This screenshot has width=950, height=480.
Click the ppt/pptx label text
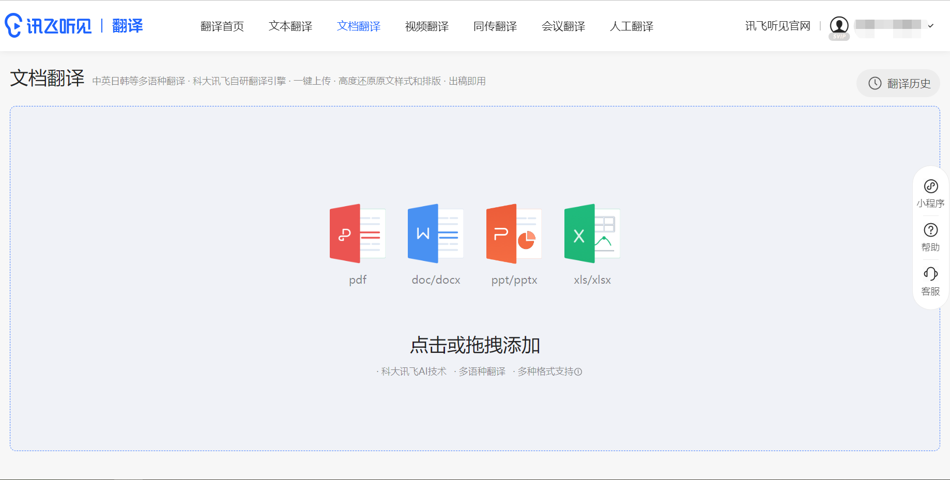click(514, 280)
